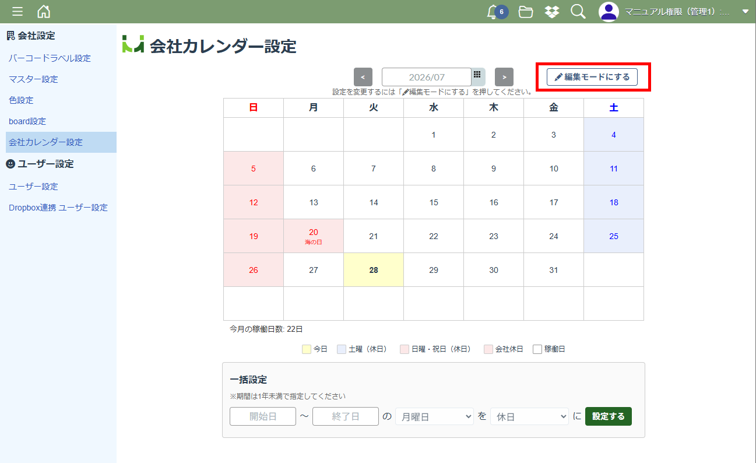Select today's date 28
This screenshot has width=756, height=463.
click(x=374, y=270)
